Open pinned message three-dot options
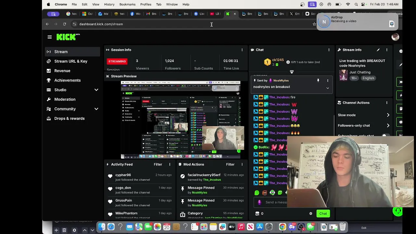 point(328,81)
